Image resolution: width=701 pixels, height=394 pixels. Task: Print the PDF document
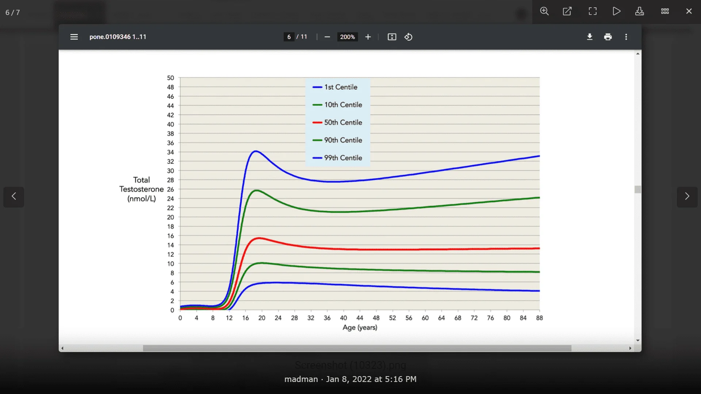608,37
